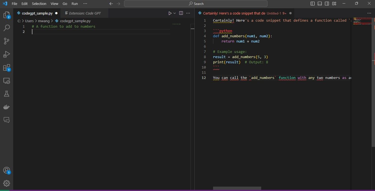
Task: Click inside the top Search box
Action: coord(196,4)
